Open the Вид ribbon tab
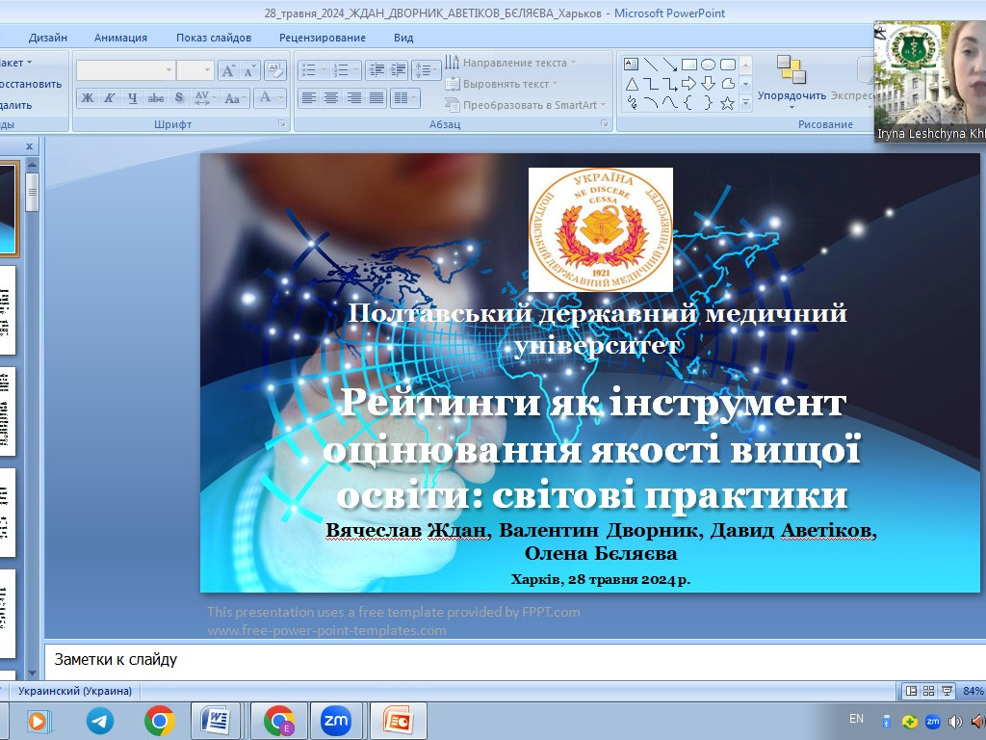 pos(403,38)
